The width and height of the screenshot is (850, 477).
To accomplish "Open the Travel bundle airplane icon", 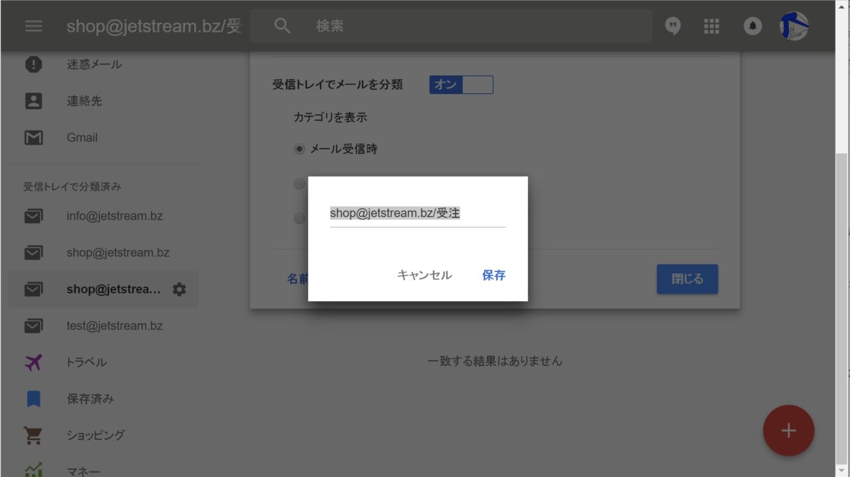I will pos(33,362).
